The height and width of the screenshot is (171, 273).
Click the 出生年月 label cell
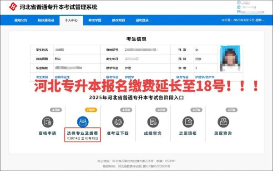pos(112,59)
